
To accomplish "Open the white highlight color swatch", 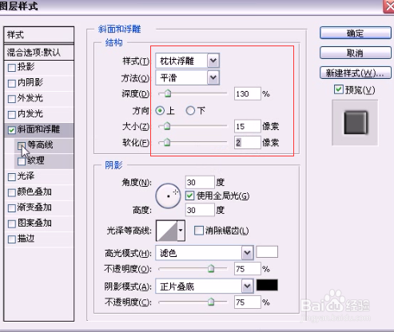I will coord(267,252).
